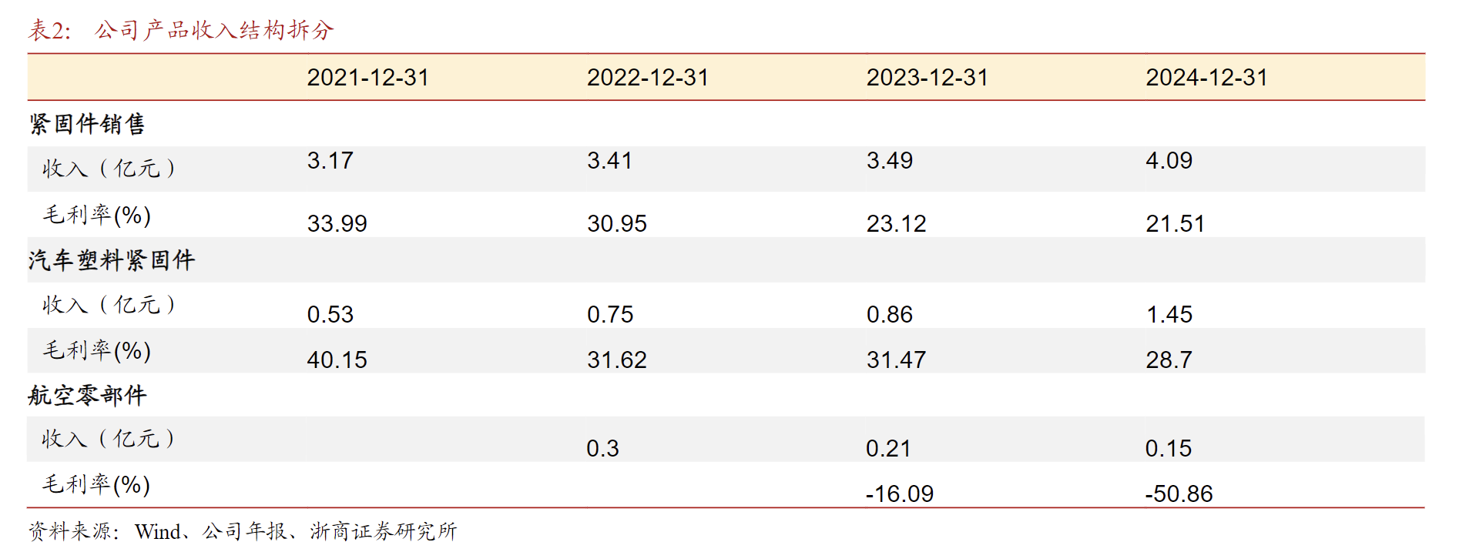Select the 28.7 gross margin value
The width and height of the screenshot is (1459, 552).
coord(1169,360)
